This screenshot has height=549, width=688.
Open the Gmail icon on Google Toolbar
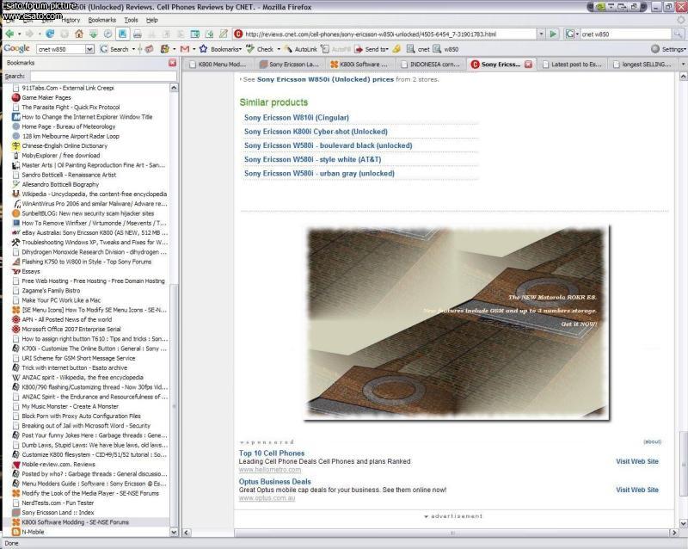[185, 49]
